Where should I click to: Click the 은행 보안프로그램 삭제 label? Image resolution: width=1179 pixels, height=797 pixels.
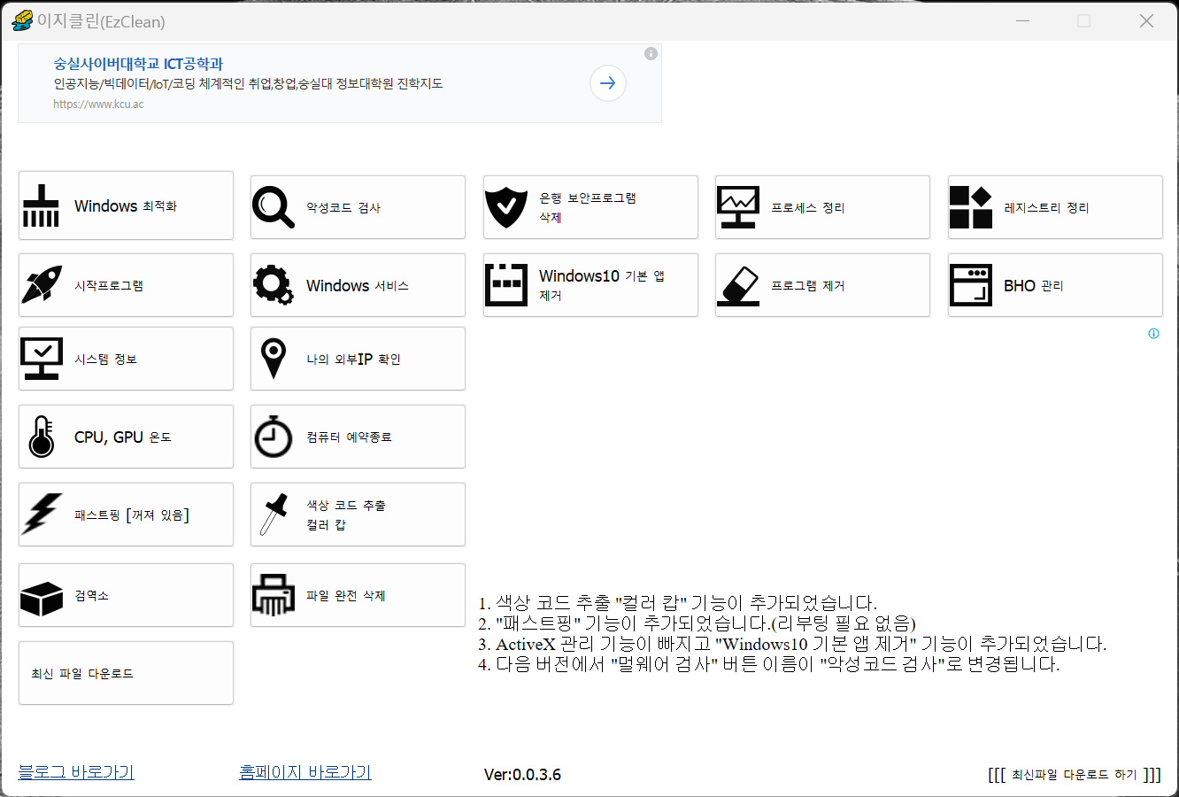(x=588, y=207)
